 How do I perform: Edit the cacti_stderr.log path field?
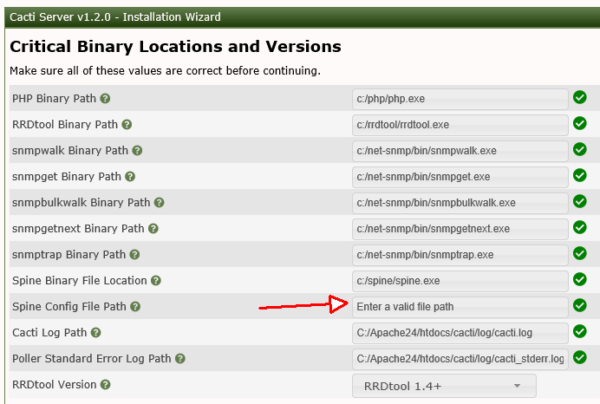(460, 359)
